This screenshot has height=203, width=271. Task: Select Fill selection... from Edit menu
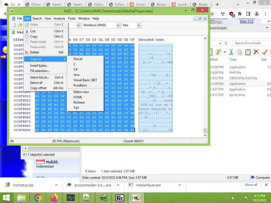[x=45, y=71]
